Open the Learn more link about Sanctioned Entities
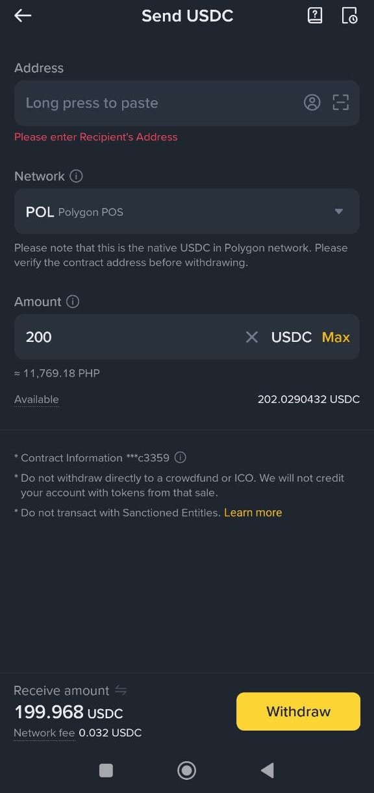 tap(253, 512)
